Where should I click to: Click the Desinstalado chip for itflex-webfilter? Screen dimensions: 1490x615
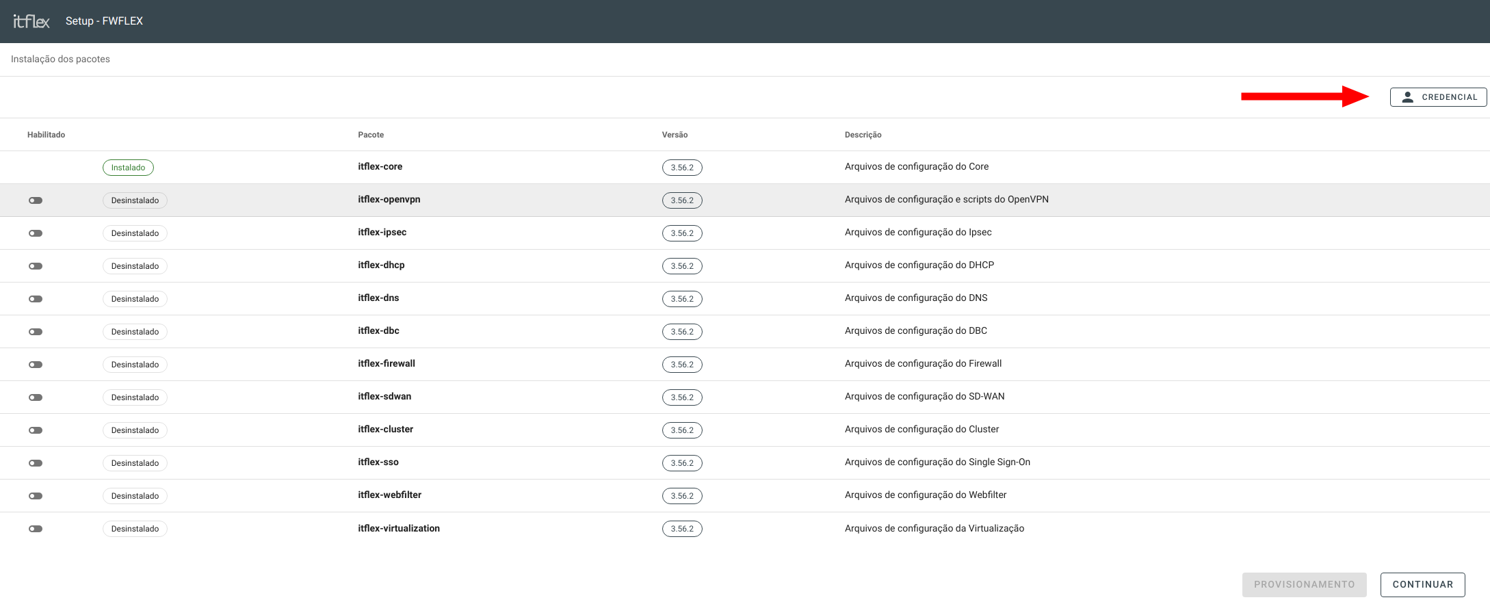(x=135, y=496)
